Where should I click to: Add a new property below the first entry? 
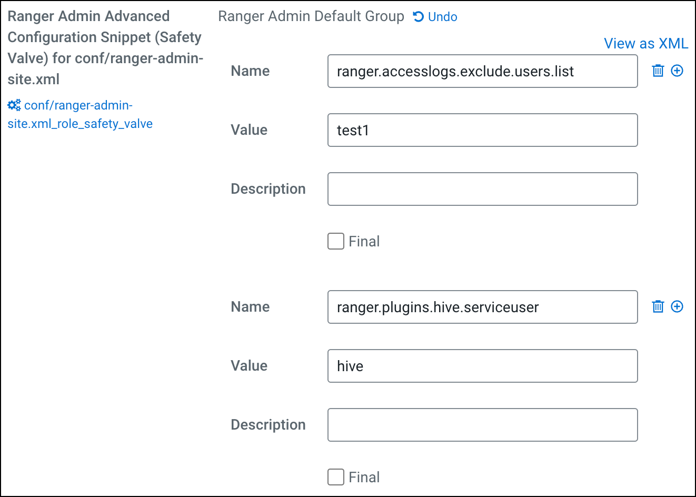678,71
